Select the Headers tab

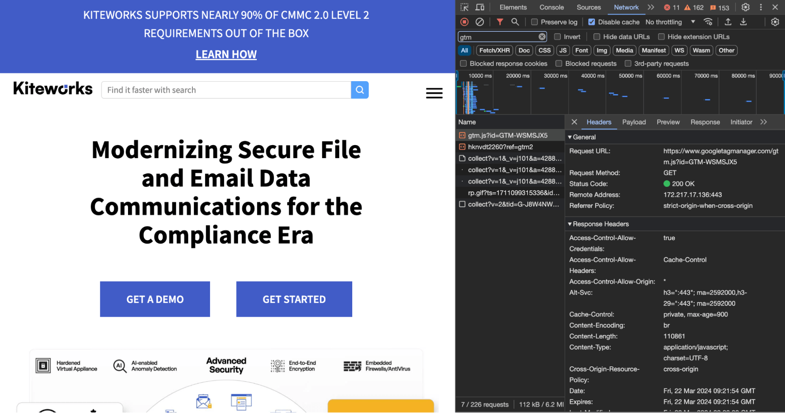[x=598, y=122]
